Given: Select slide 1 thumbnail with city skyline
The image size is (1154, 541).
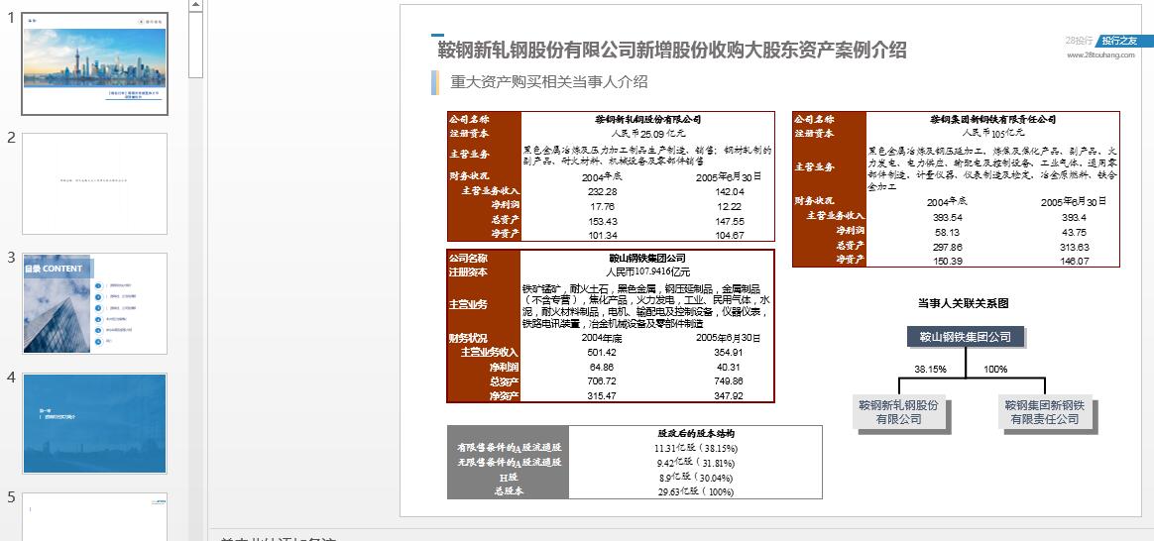Looking at the screenshot, I should pos(95,64).
